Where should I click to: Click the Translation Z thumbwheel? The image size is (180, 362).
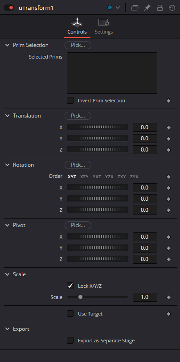98,149
